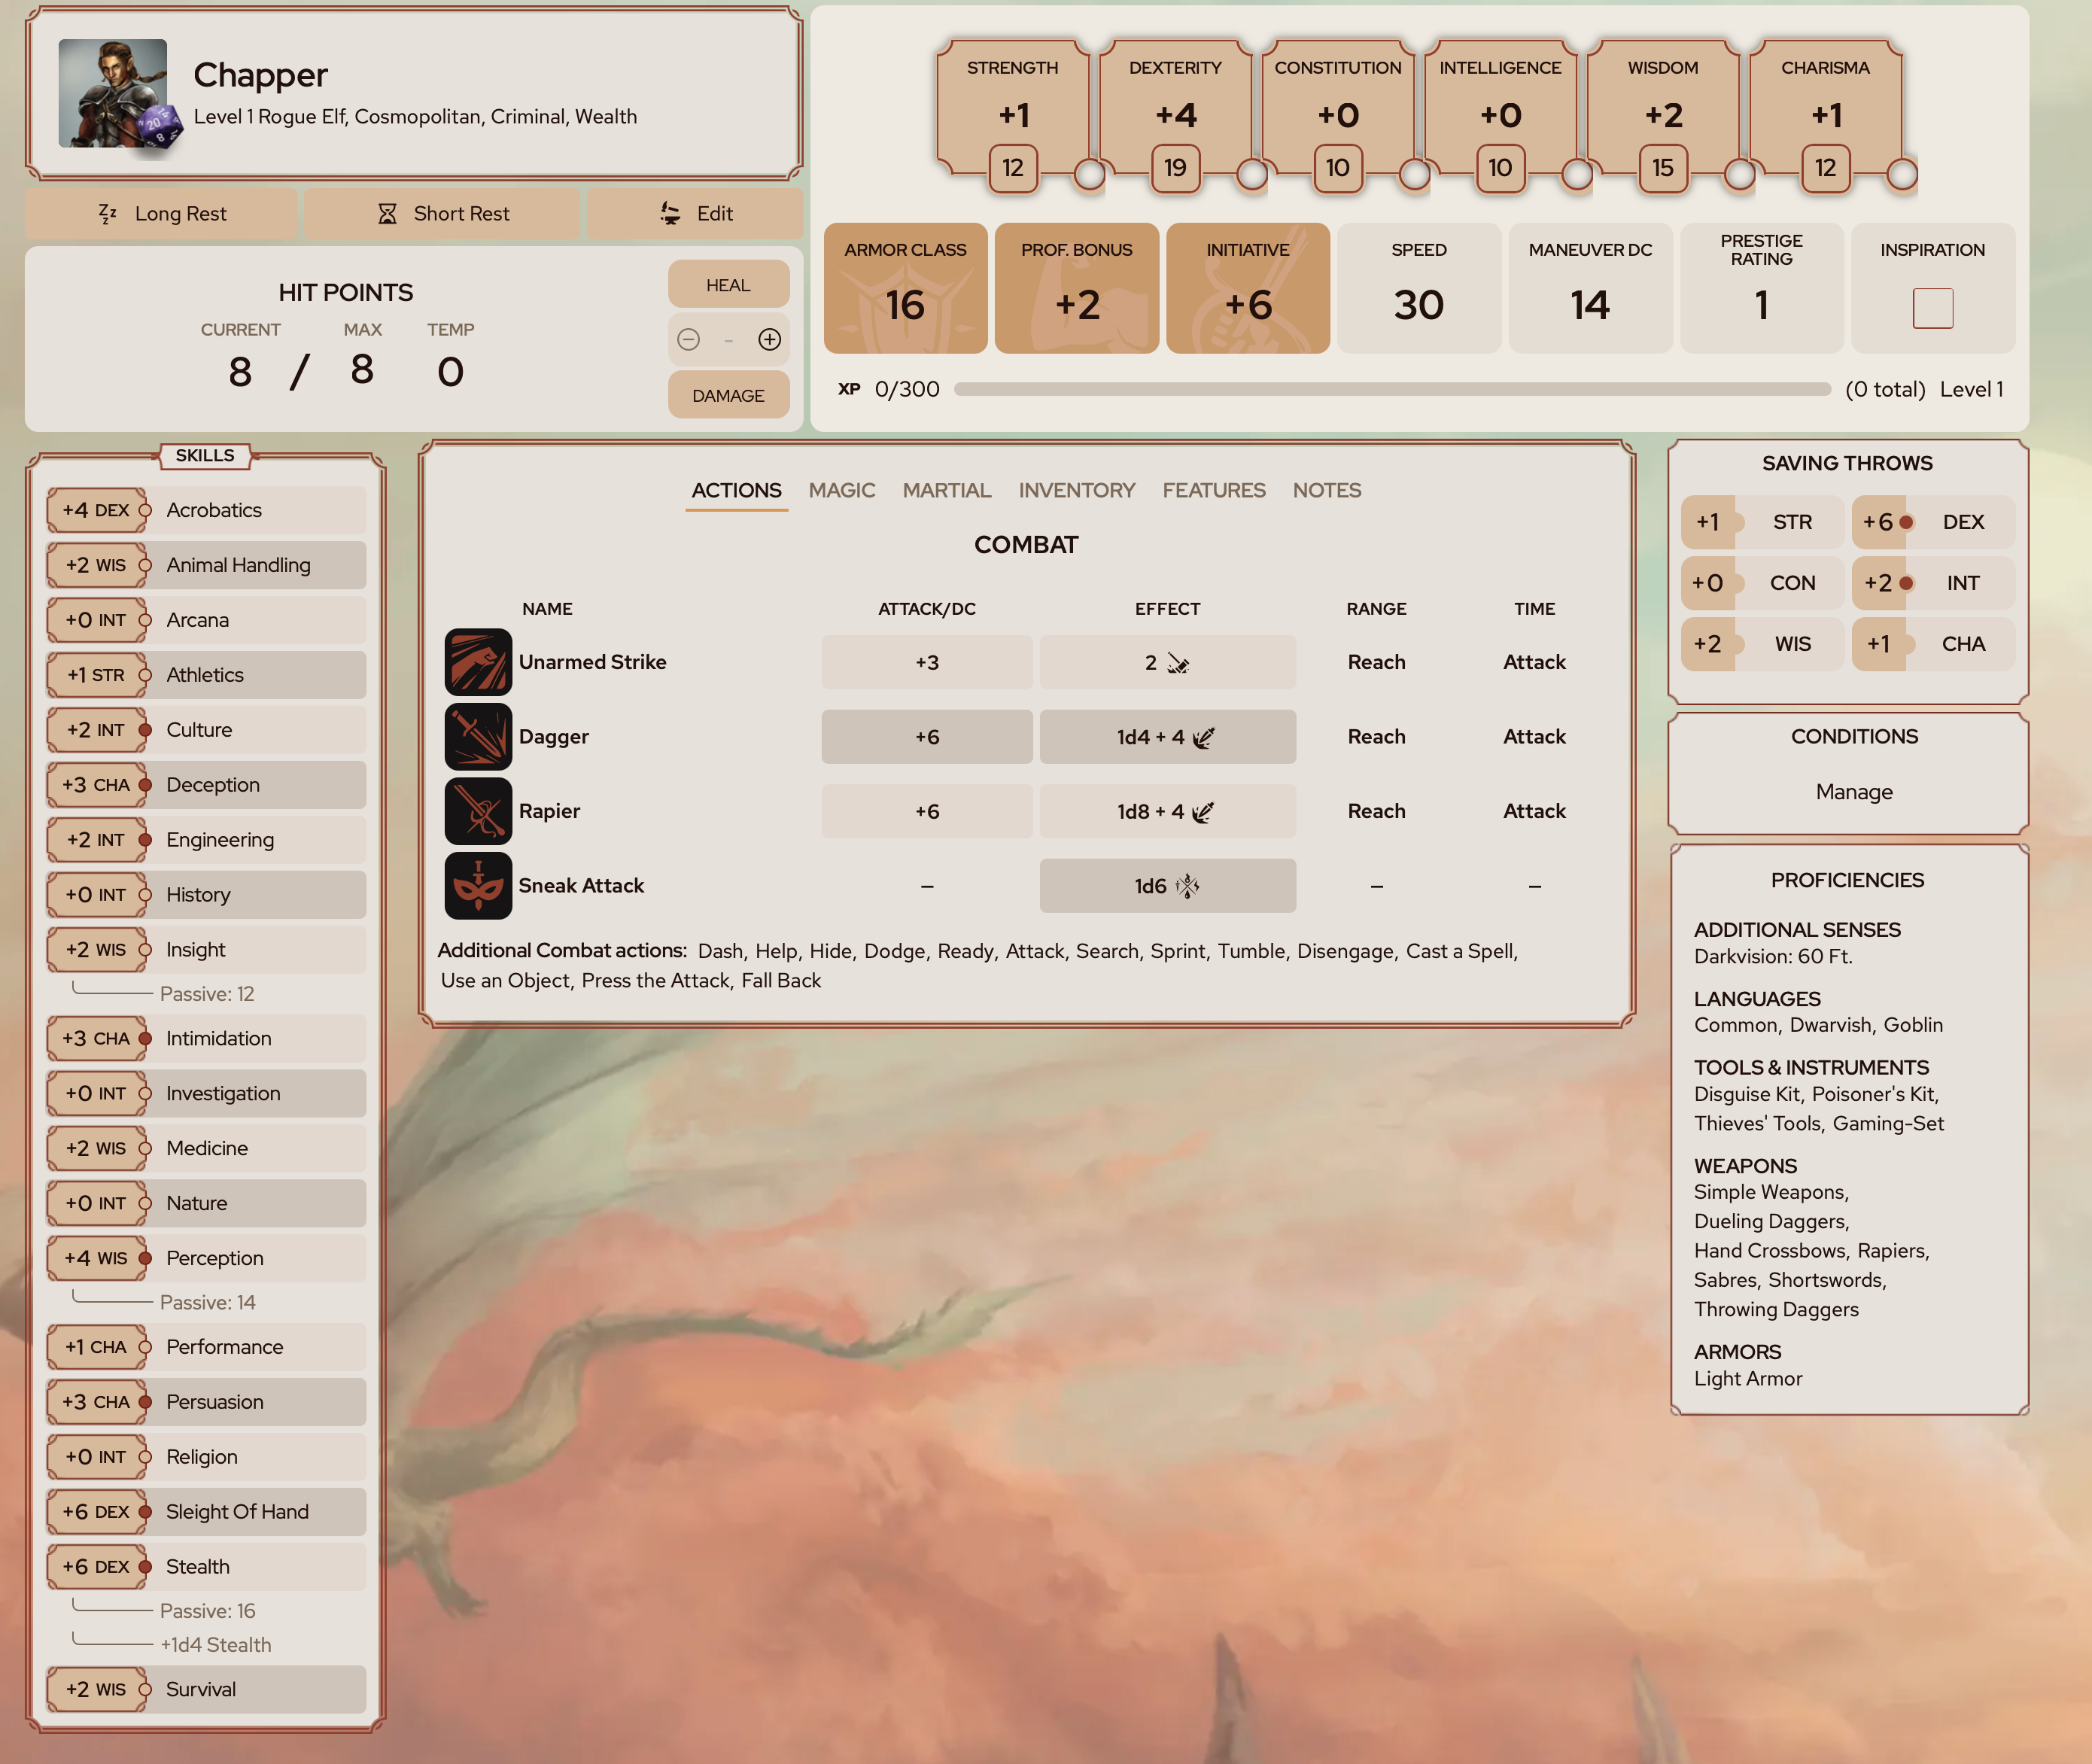Viewport: 2092px width, 1764px height.
Task: Roll Rapier damage 1d8 + 4
Action: point(1167,811)
